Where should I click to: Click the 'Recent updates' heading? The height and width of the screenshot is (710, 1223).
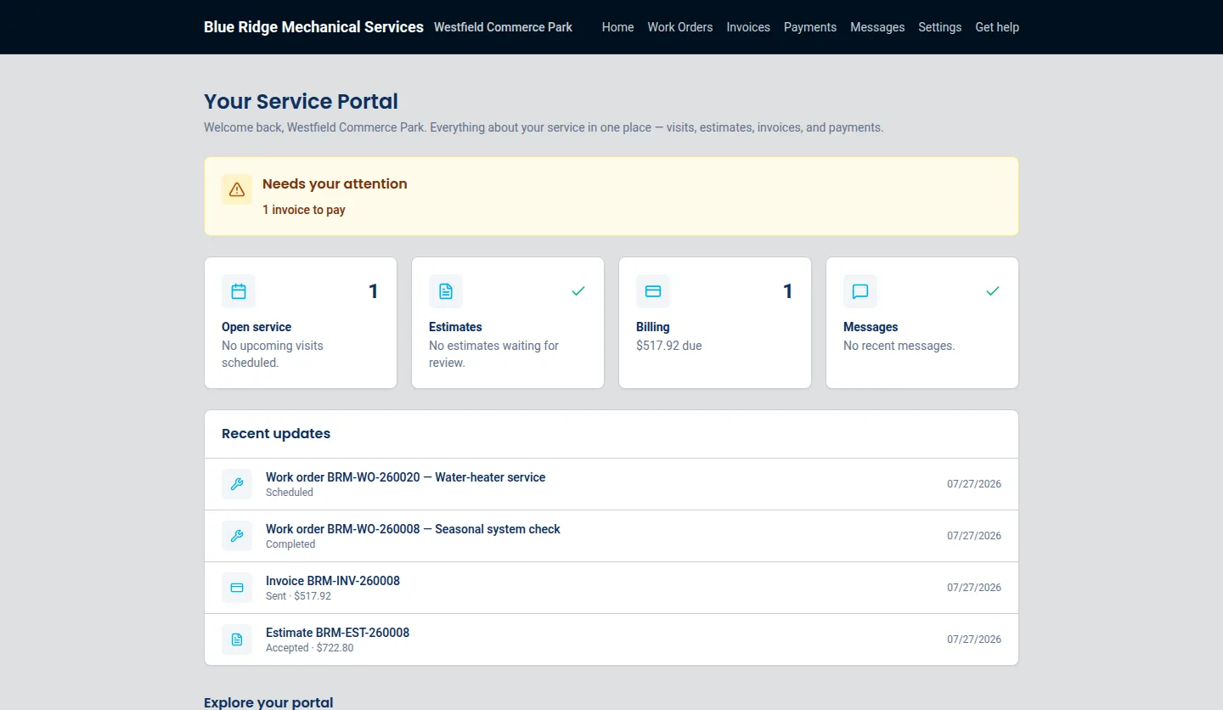(276, 433)
